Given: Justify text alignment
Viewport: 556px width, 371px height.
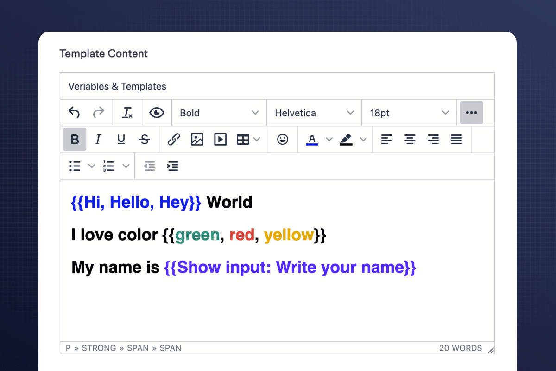Looking at the screenshot, I should tap(456, 140).
